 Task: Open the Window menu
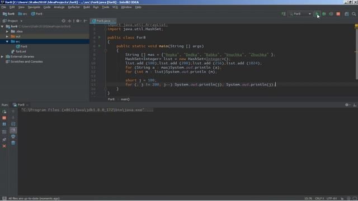126,7
